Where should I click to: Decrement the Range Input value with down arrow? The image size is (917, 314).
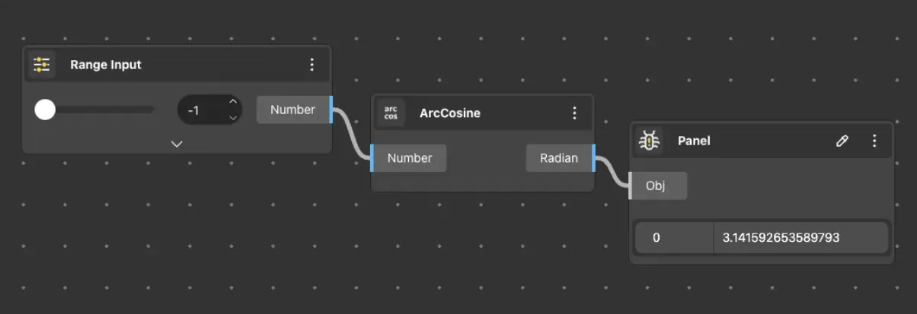[233, 118]
